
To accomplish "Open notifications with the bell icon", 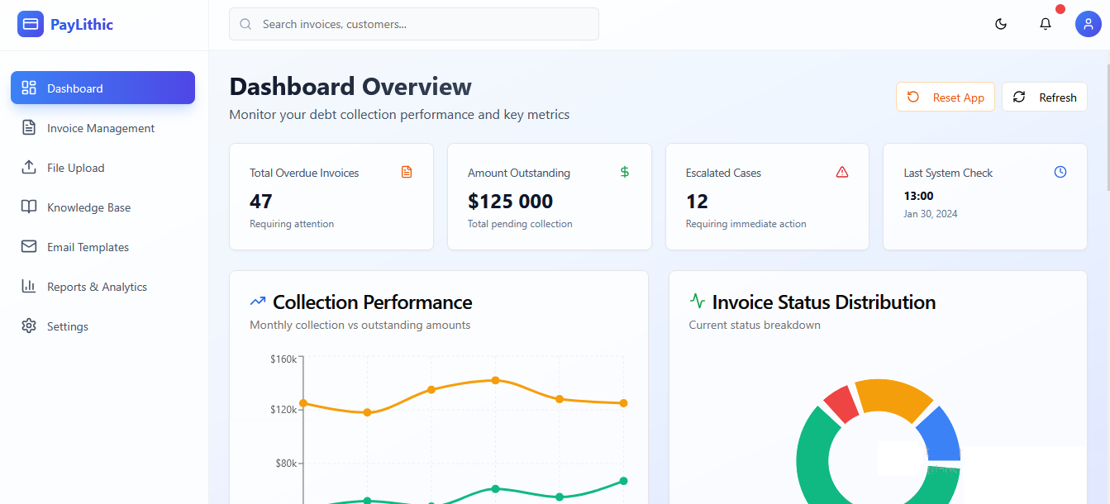I will click(1046, 24).
